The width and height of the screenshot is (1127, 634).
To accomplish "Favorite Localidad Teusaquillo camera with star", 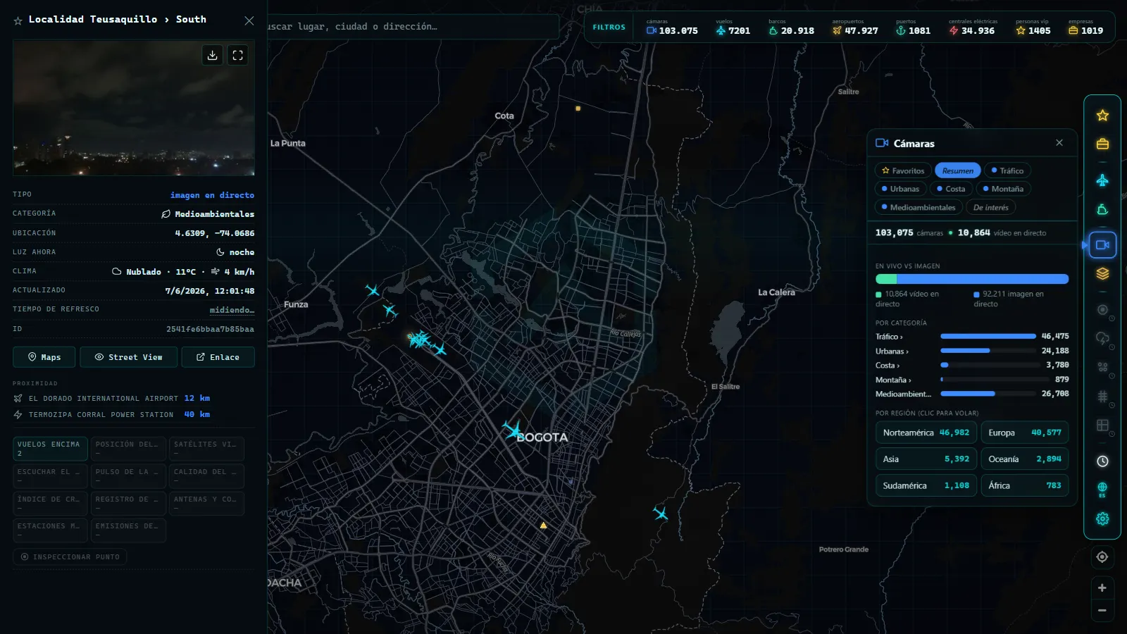I will tap(18, 20).
